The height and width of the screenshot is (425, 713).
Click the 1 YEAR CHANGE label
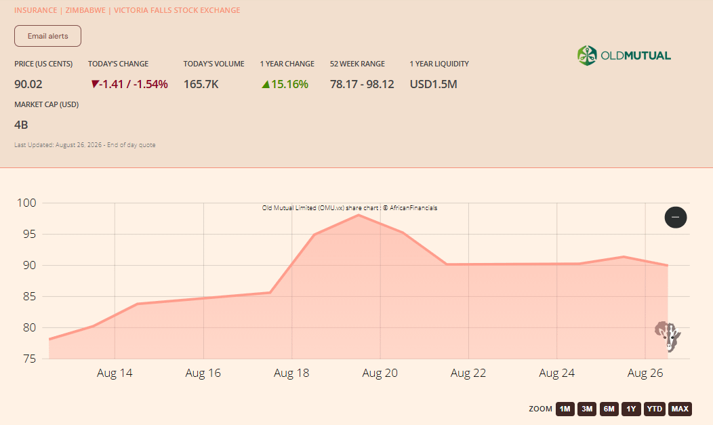pos(287,64)
